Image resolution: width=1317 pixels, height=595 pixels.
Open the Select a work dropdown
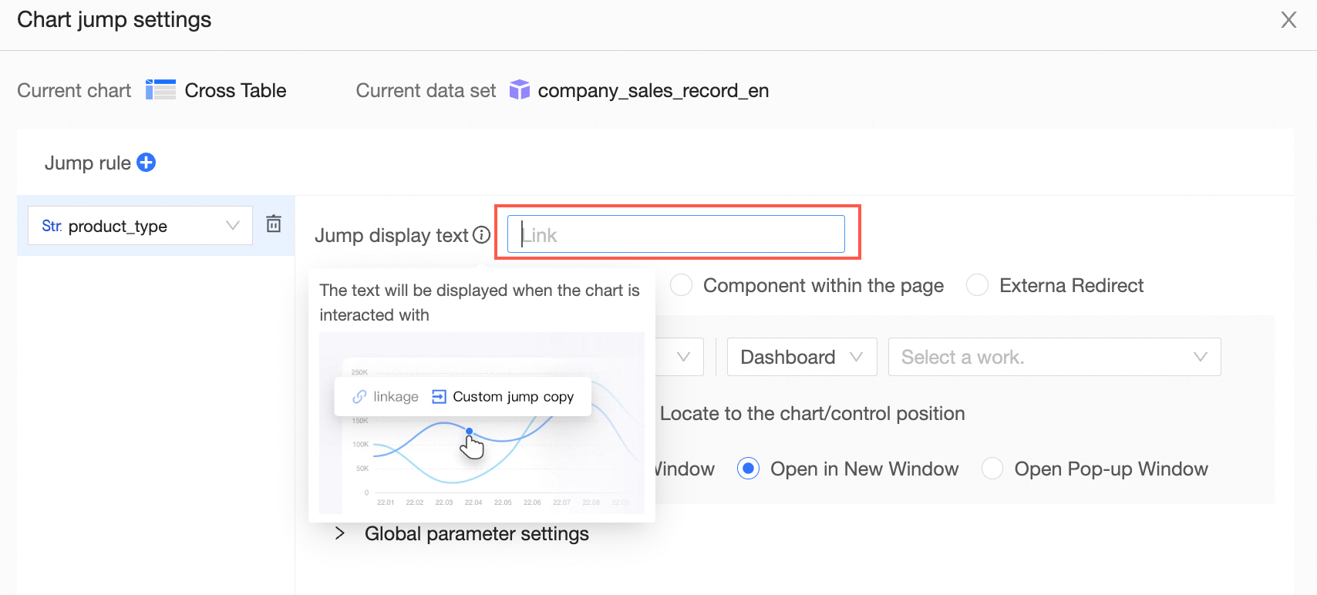click(1054, 357)
